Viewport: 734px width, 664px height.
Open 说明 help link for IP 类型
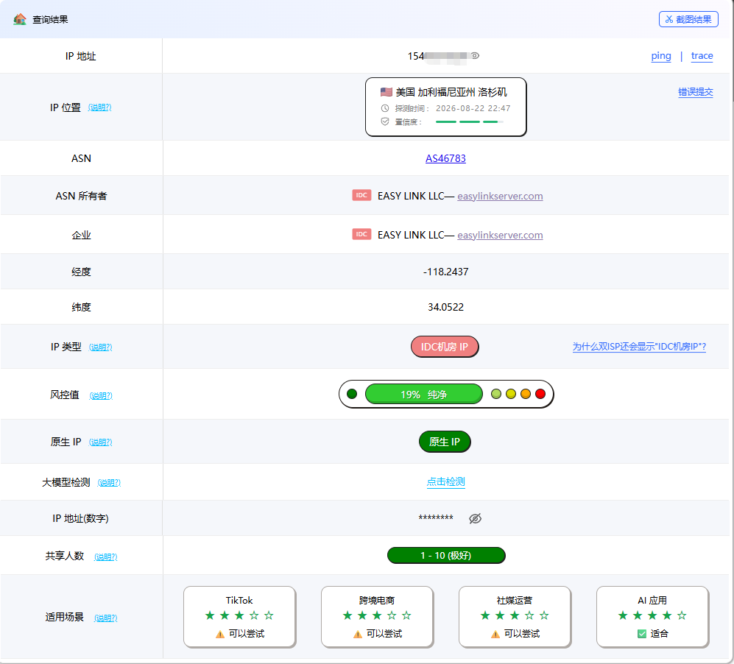[101, 347]
